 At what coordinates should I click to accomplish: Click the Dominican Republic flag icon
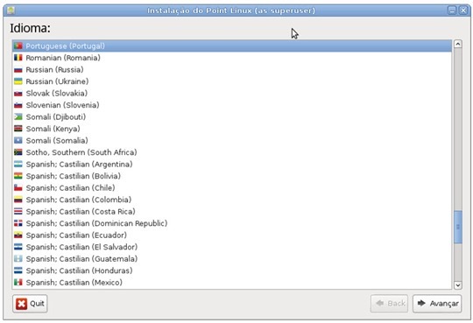point(18,223)
